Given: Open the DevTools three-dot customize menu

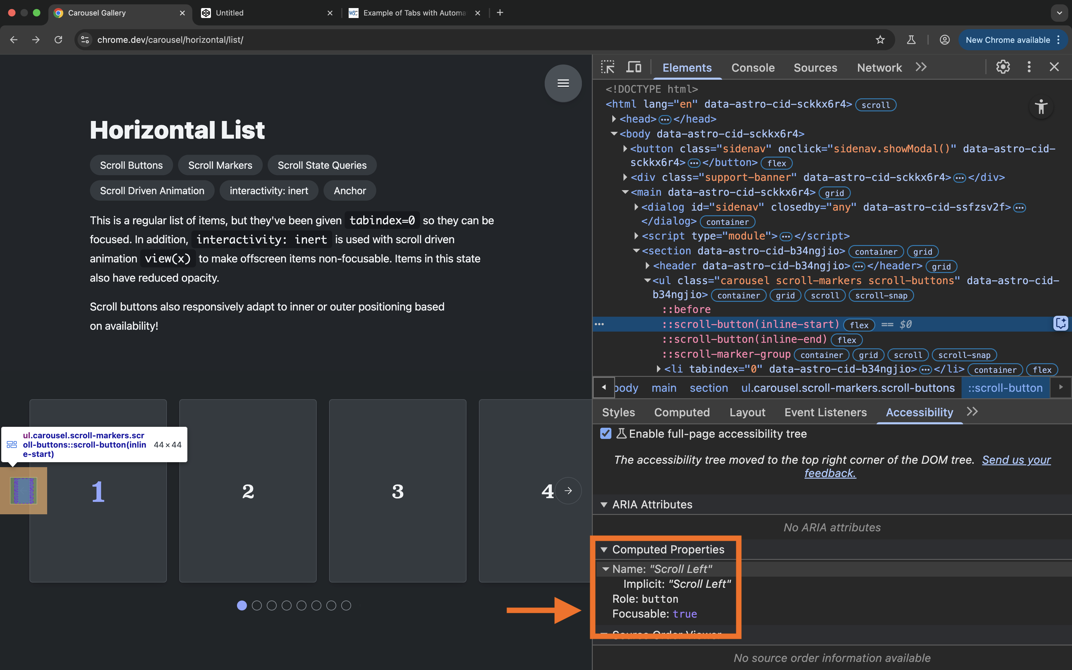Looking at the screenshot, I should click(1029, 67).
